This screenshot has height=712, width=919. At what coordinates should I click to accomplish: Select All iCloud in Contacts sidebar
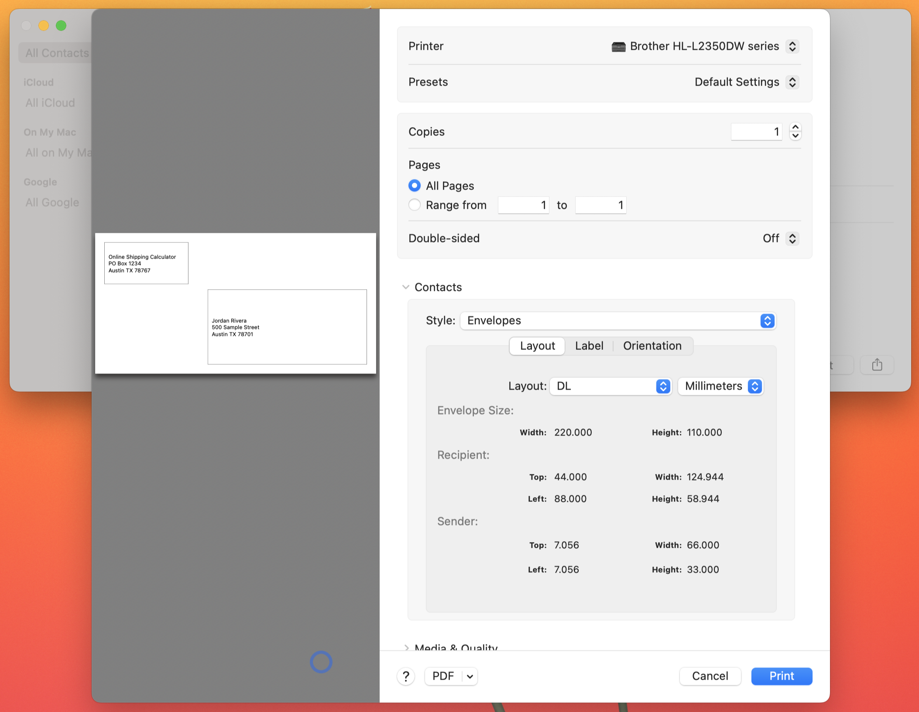[x=50, y=103]
